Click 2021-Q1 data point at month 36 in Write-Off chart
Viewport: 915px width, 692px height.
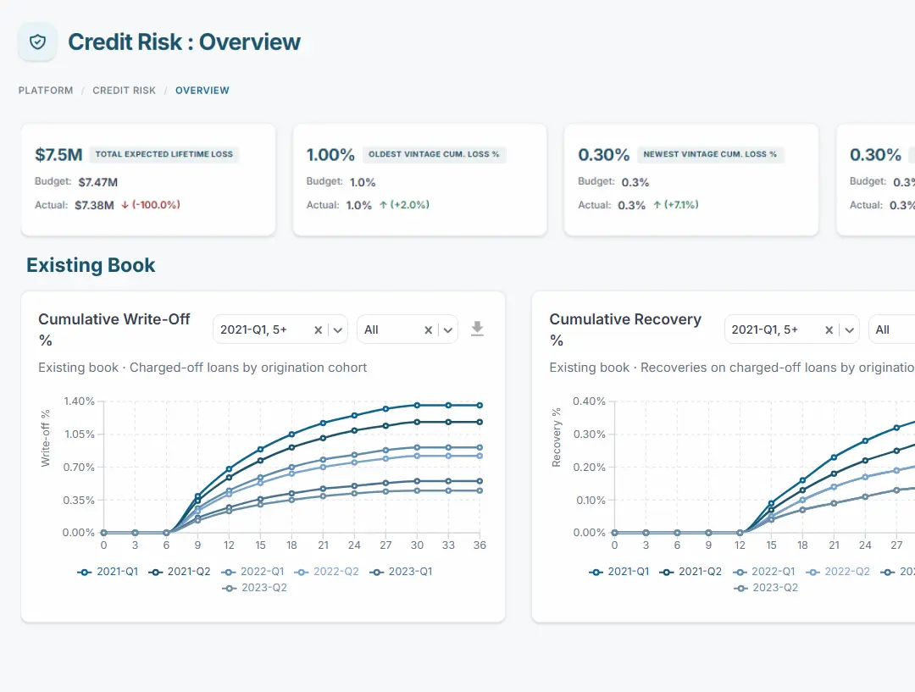[480, 405]
